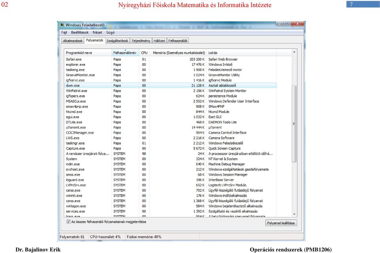Select the dwm.exe process row
The image size is (380, 253).
click(x=170, y=86)
